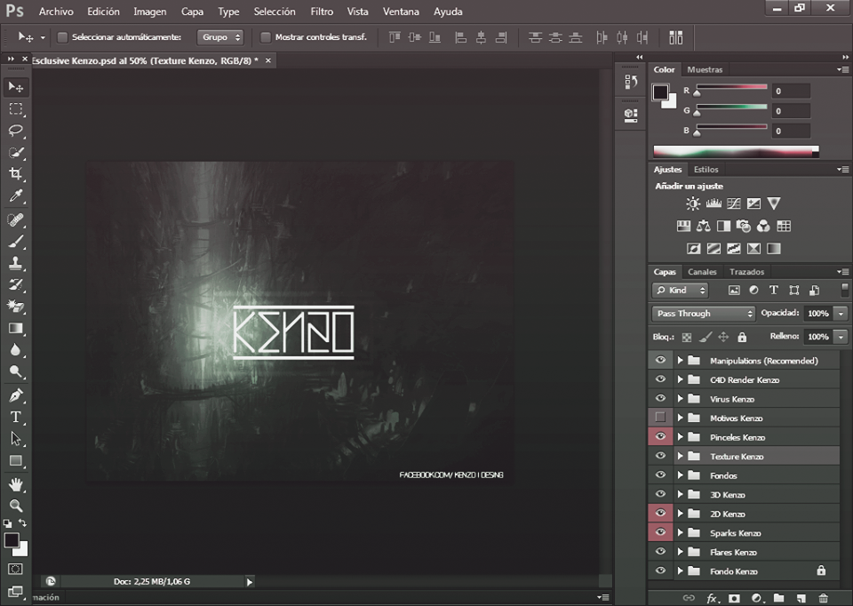Open layer styles fx menu
Image resolution: width=853 pixels, height=606 pixels.
coord(713,598)
